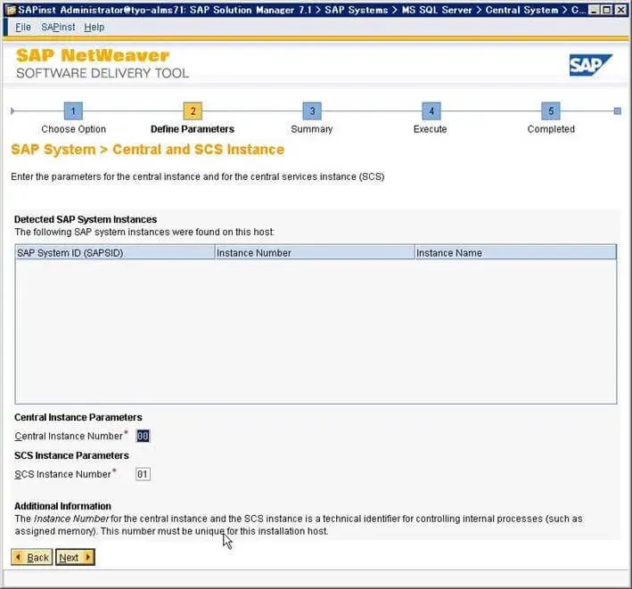Click the Additional Information heading
Viewport: 632px width, 589px height.
(x=62, y=506)
